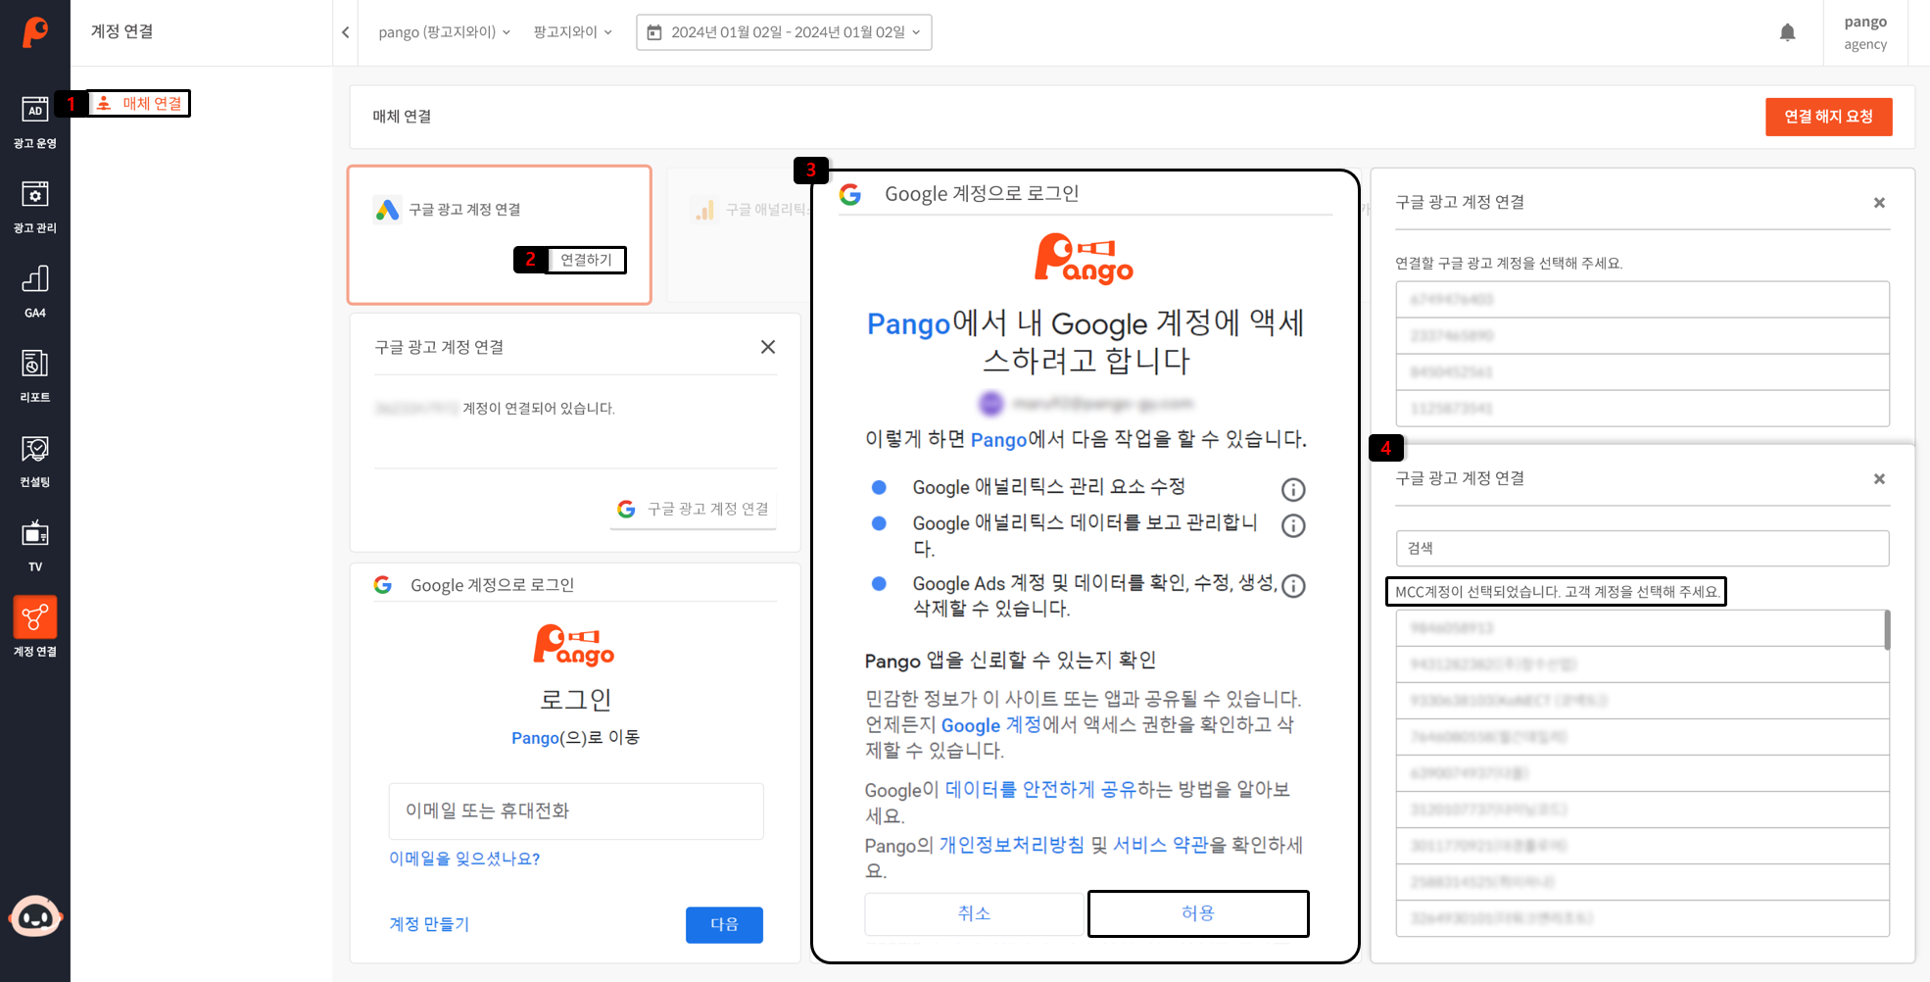Open the 서비스 약관 link
The image size is (1930, 982).
click(1161, 845)
